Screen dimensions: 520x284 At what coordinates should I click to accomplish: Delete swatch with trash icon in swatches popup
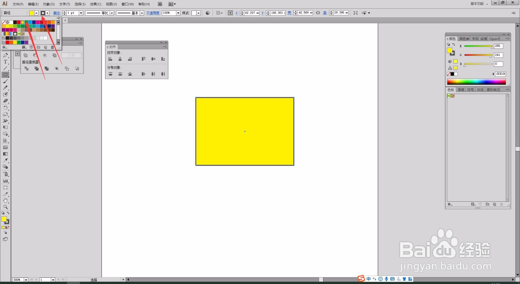point(53,47)
